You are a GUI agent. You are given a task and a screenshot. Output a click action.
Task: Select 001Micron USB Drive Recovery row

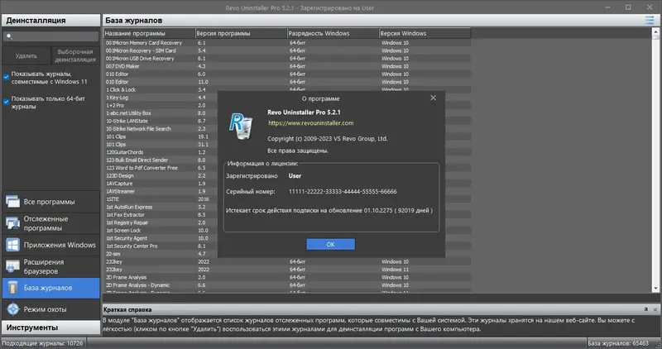coord(287,59)
